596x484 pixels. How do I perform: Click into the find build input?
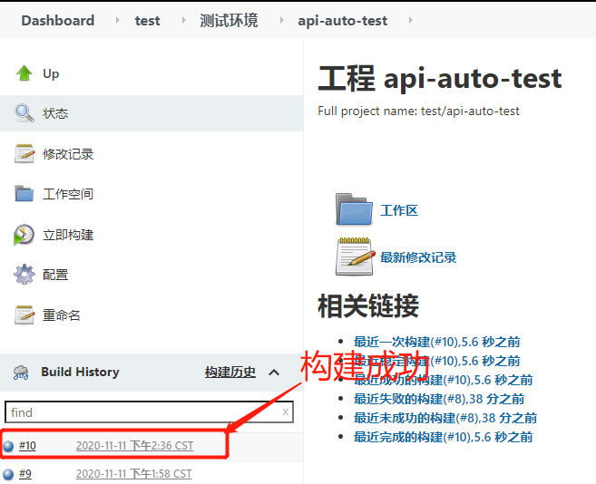pos(149,411)
